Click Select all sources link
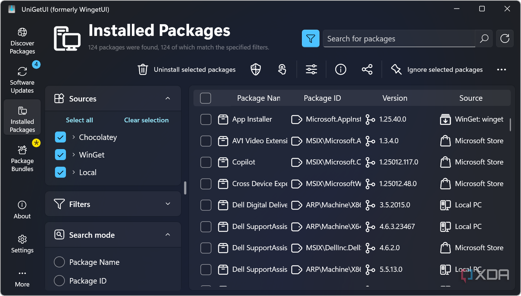 point(80,120)
